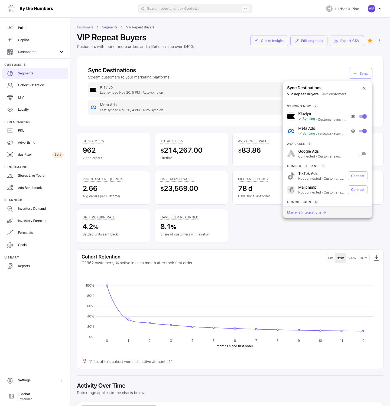Select the 36m retention range
The height and width of the screenshot is (406, 390).
364,258
